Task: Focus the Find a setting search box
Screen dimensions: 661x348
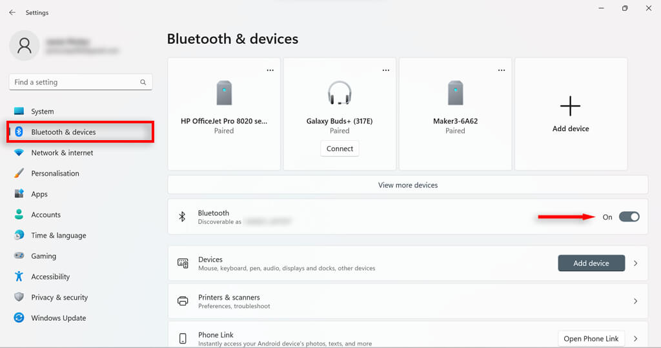Action: 74,83
